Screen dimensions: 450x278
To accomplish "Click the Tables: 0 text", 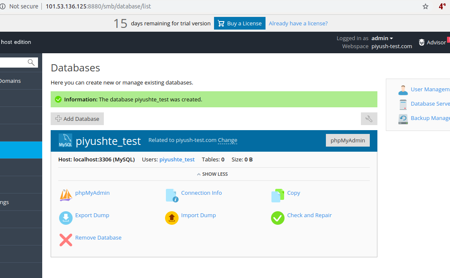I will [213, 159].
